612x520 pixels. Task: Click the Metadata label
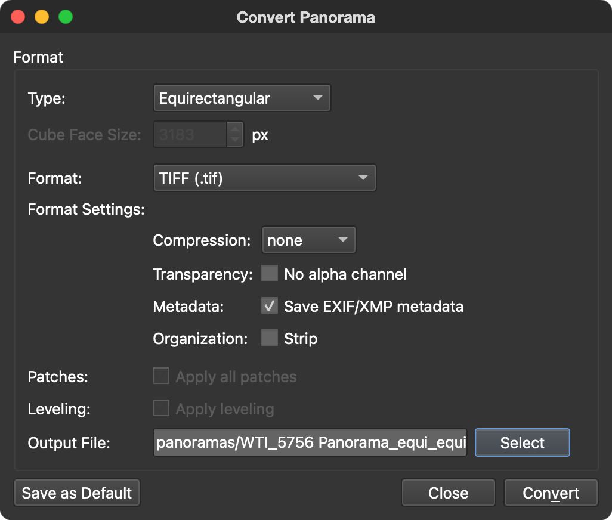(188, 307)
